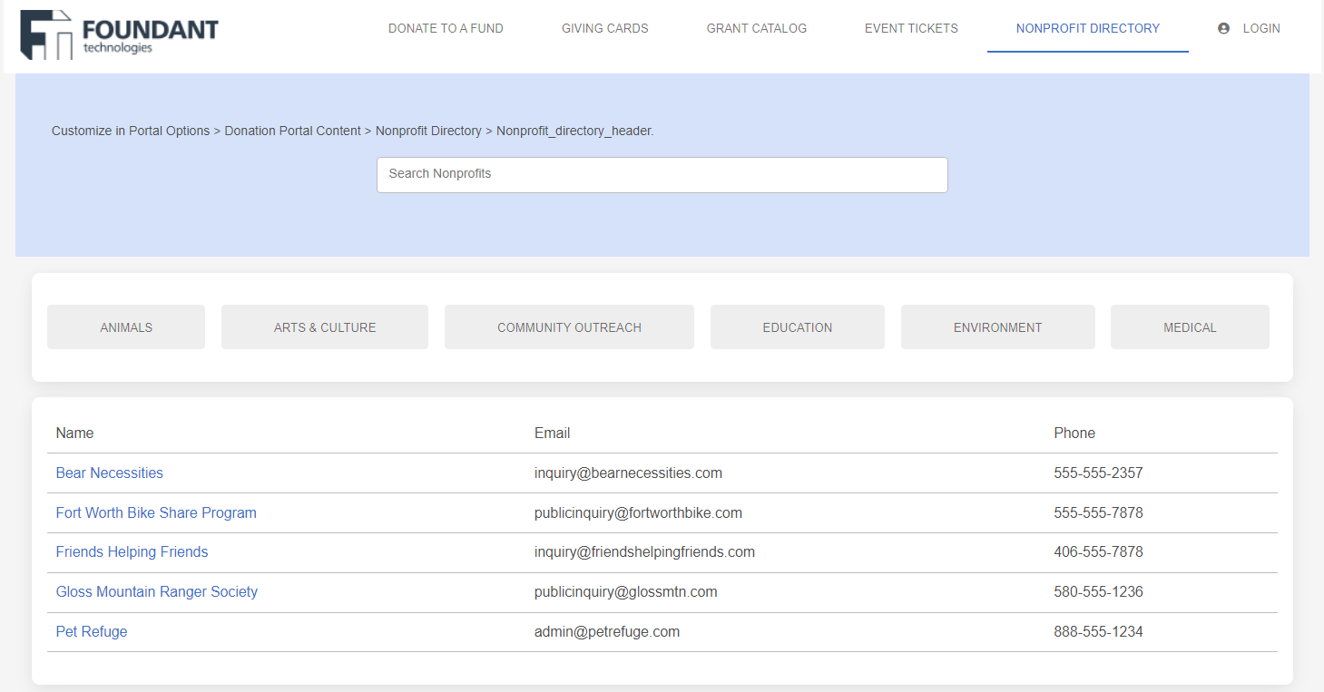Open the Pet Refuge nonprofit listing
The width and height of the screenshot is (1324, 692).
91,631
